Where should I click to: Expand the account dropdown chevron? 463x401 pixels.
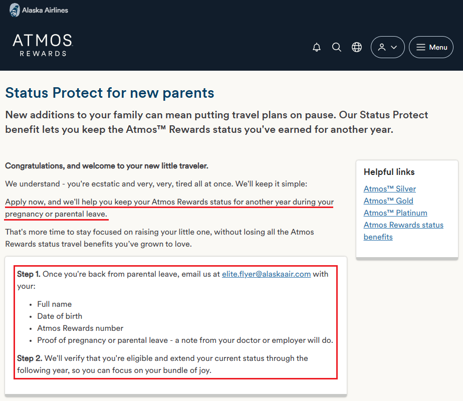[x=394, y=47]
